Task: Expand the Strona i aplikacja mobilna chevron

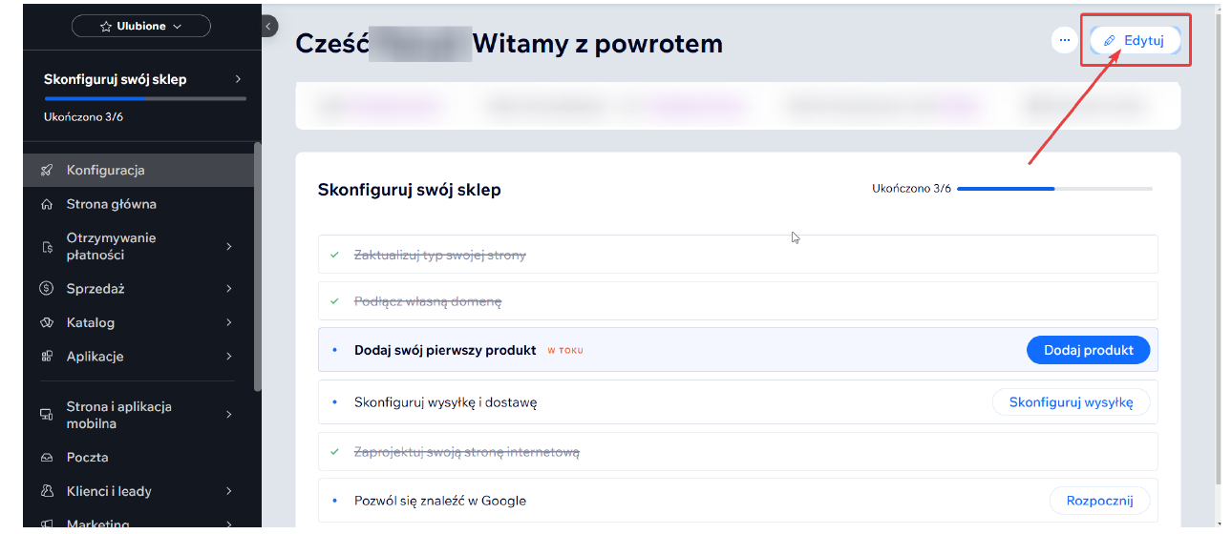Action: coord(229,415)
